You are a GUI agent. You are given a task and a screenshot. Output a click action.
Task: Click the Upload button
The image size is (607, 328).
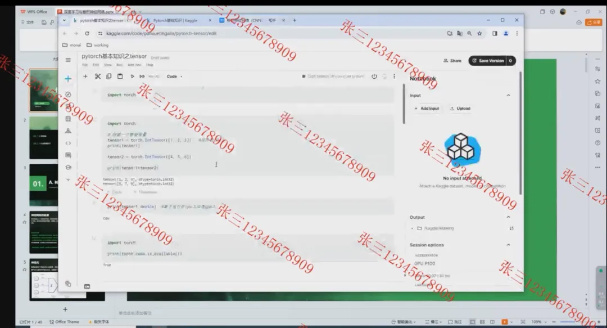click(x=460, y=109)
